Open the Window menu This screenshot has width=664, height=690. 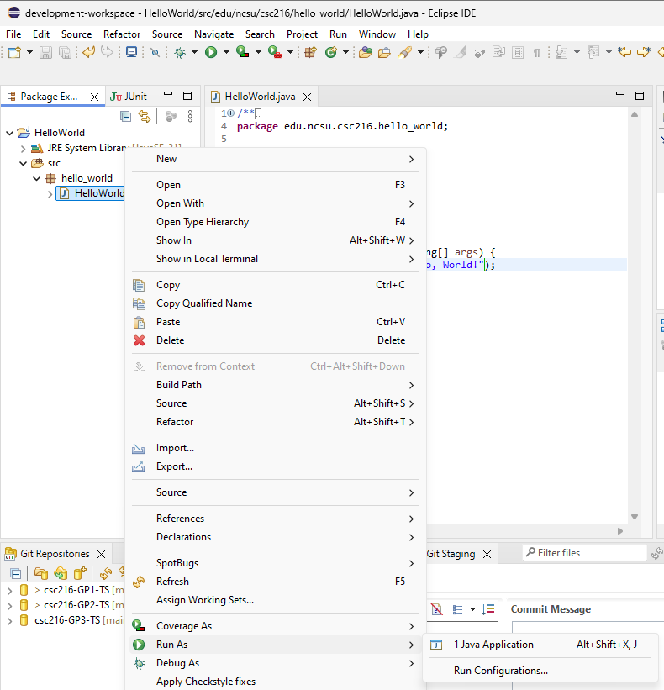377,34
